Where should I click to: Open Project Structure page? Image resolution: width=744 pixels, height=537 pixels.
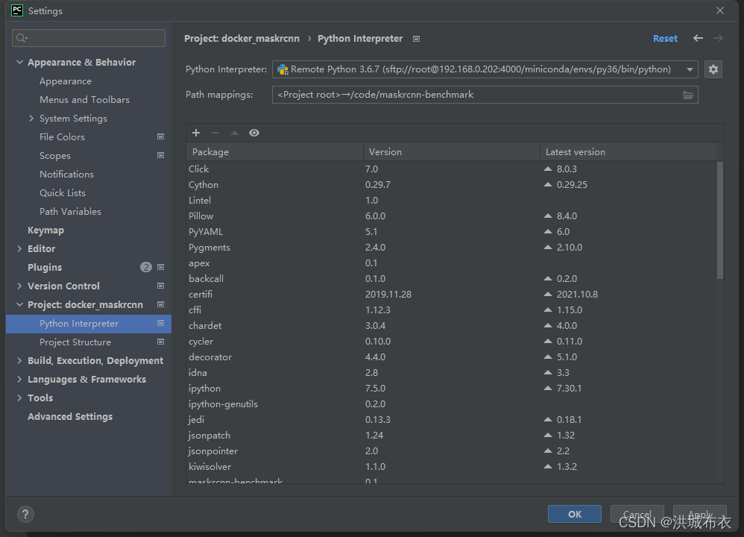[x=75, y=342]
